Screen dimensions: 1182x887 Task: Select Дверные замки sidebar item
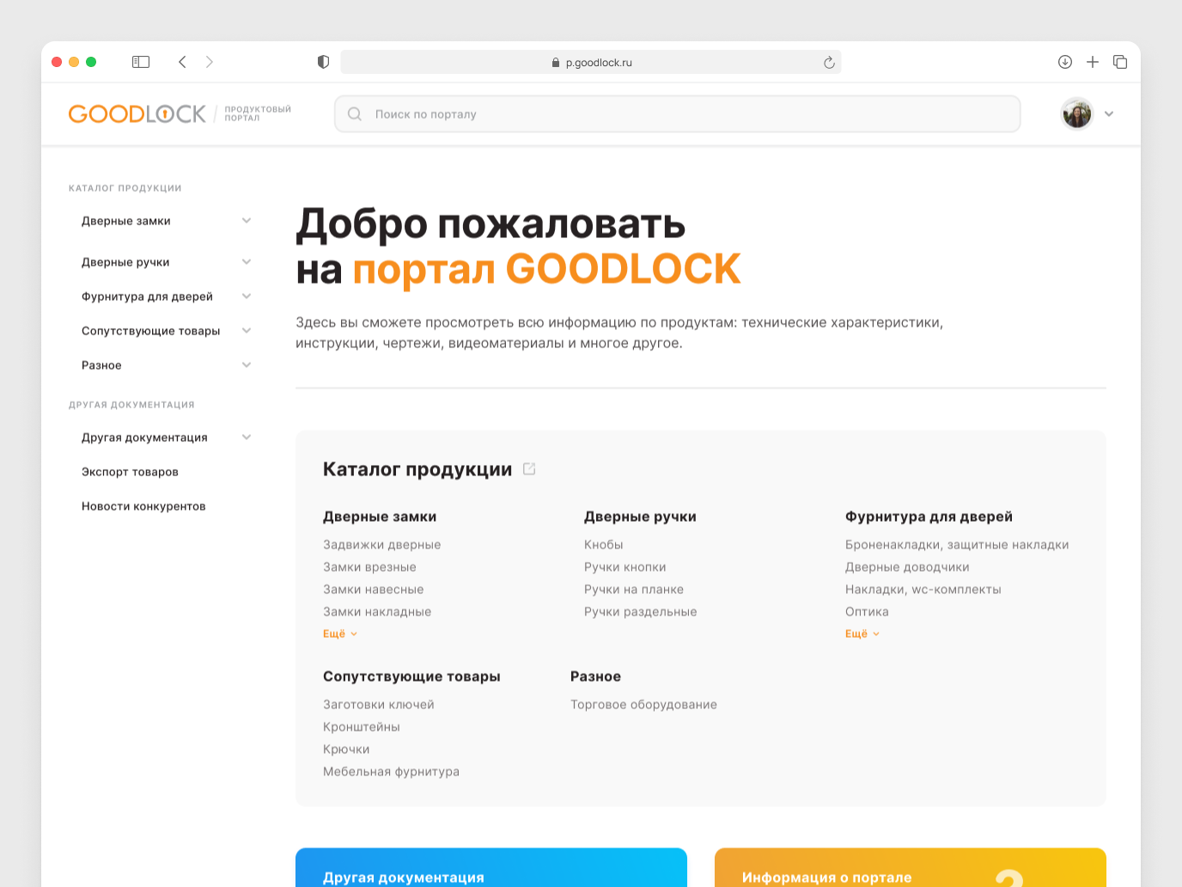click(x=126, y=221)
